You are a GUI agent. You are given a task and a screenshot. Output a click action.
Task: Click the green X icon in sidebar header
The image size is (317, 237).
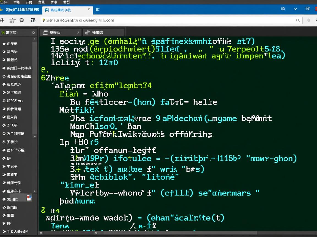[3, 33]
